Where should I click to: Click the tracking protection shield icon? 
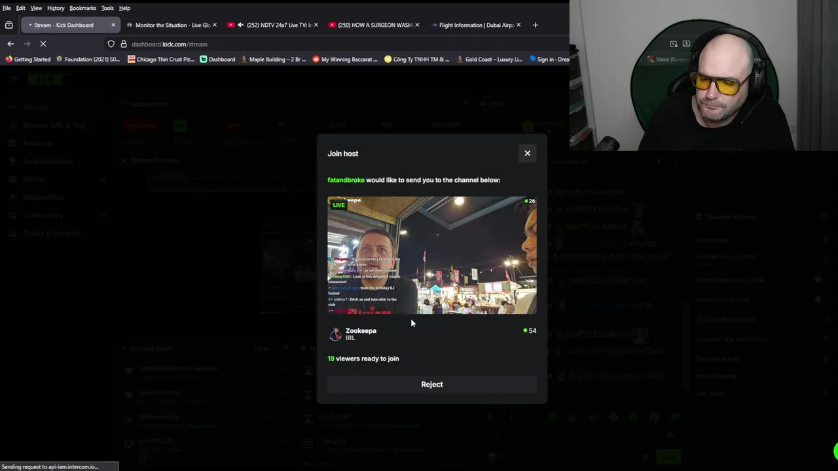pos(111,44)
